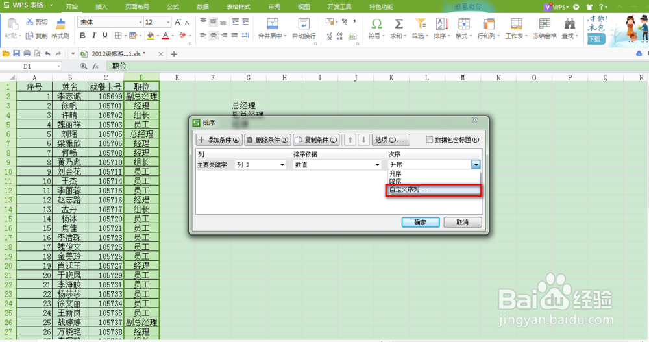Decrease font size with A- icon

pos(188,22)
